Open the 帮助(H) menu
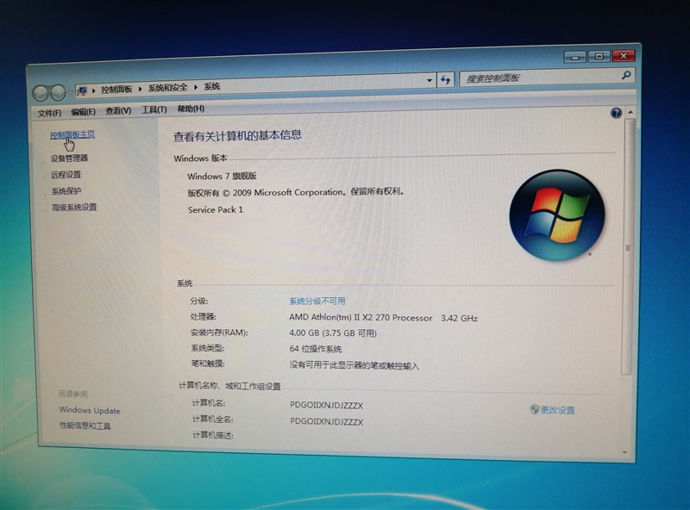690x510 pixels. [x=191, y=109]
